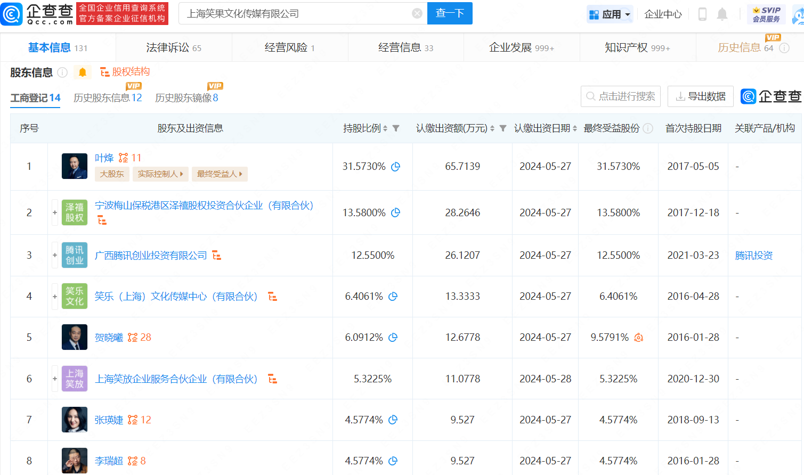Image resolution: width=804 pixels, height=475 pixels.
Task: Expand row 4 笑乐（上海）文化传媒中心 with plus
Action: 55,297
